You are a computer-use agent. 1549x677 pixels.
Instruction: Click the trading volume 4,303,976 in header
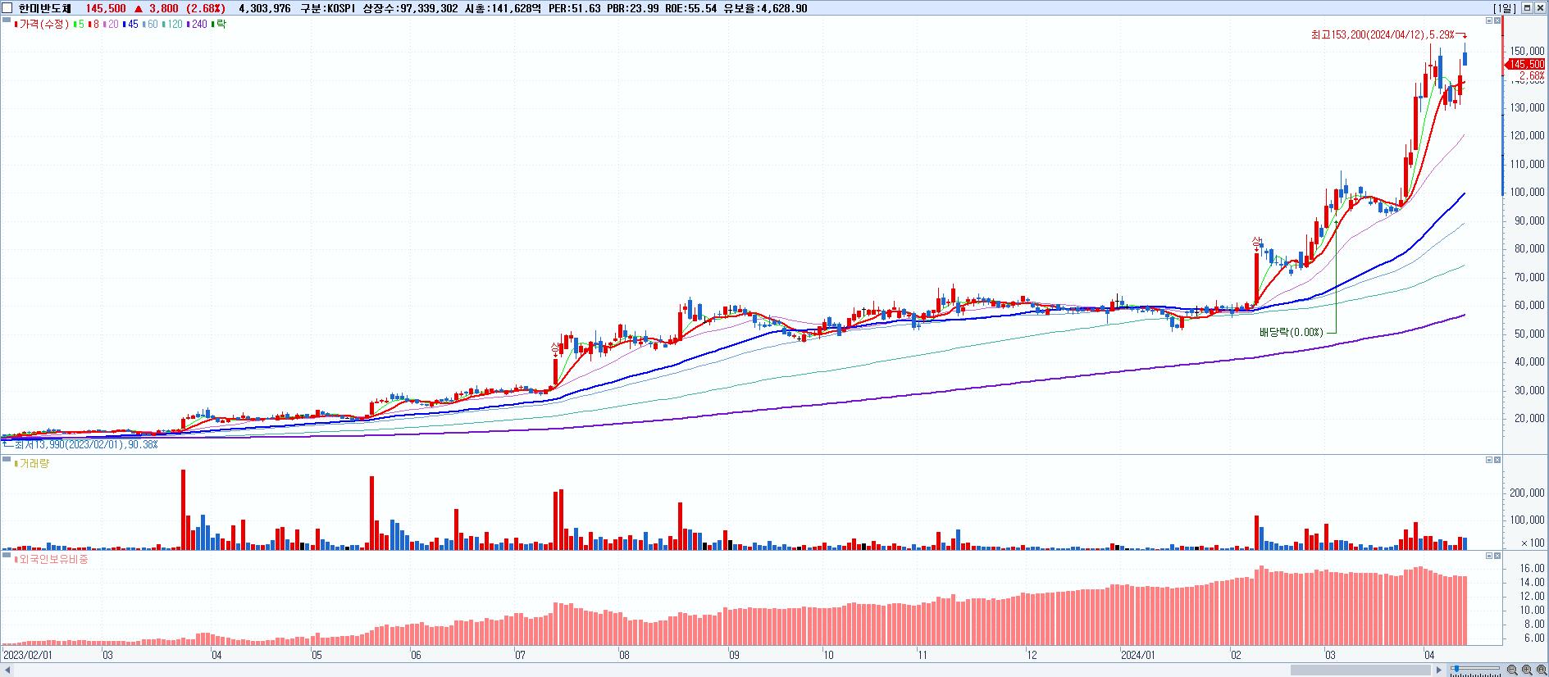tap(264, 8)
